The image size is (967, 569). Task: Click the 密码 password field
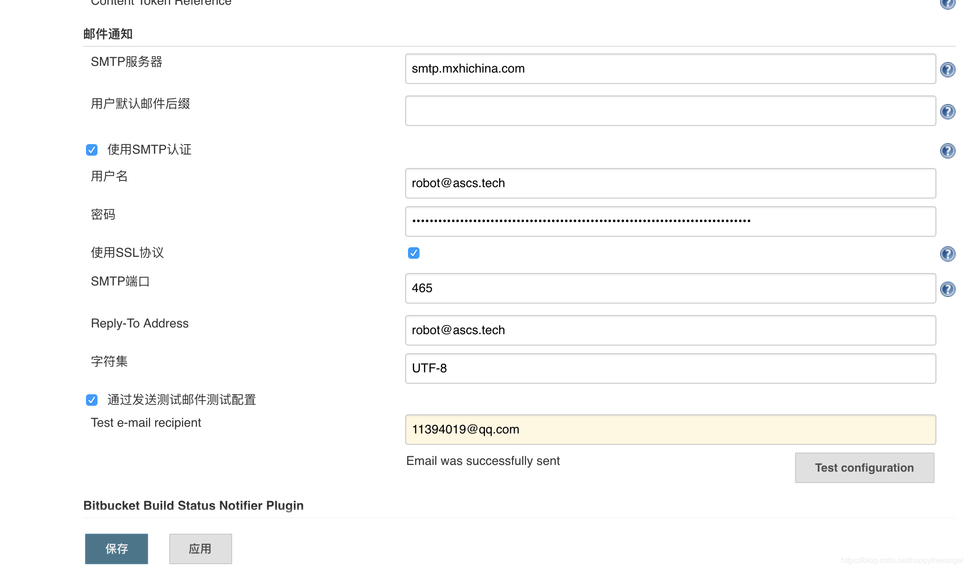pos(670,221)
